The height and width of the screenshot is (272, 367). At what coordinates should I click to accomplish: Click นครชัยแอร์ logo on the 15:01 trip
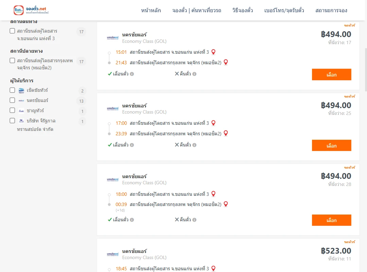pyautogui.click(x=112, y=38)
